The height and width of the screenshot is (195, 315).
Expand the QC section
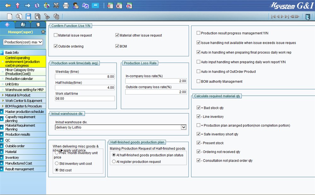click(x=2, y=140)
